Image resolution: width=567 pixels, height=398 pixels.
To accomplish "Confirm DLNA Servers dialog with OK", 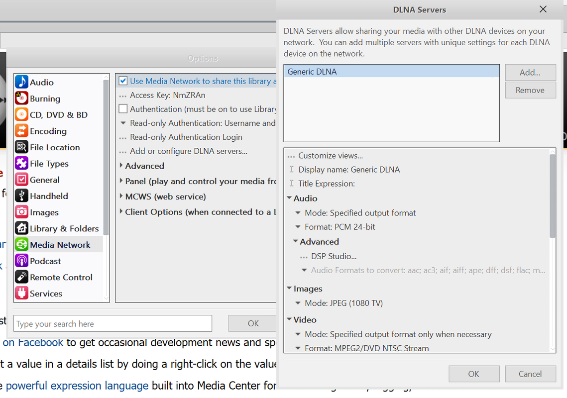I will 474,374.
